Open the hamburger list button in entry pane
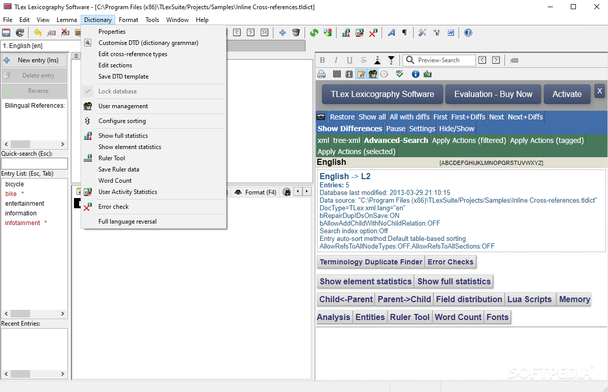 [76, 56]
